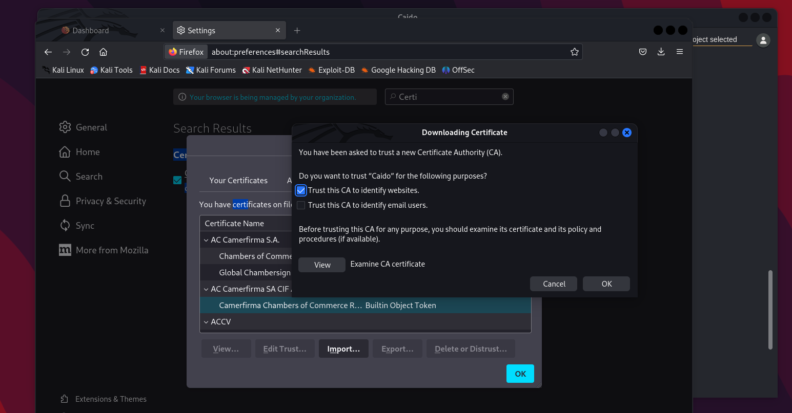Click the Firefox identity icon in the address bar
Image resolution: width=792 pixels, height=413 pixels.
pos(186,52)
